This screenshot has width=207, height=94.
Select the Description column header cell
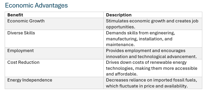153,15
